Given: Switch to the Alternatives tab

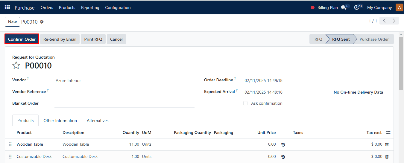Looking at the screenshot, I should point(98,121).
